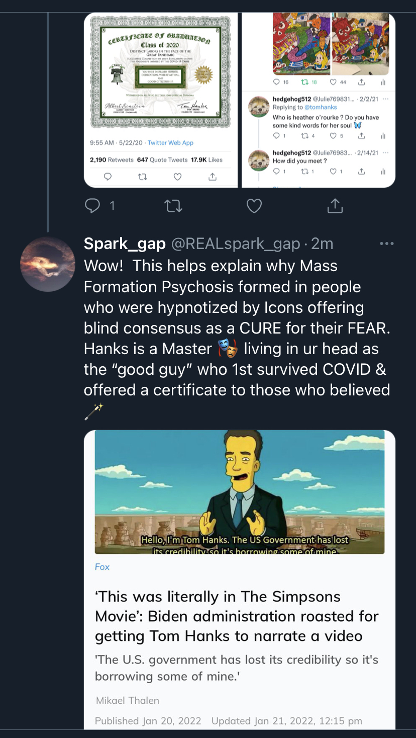Open the Spark_gap profile avatar

(47, 264)
